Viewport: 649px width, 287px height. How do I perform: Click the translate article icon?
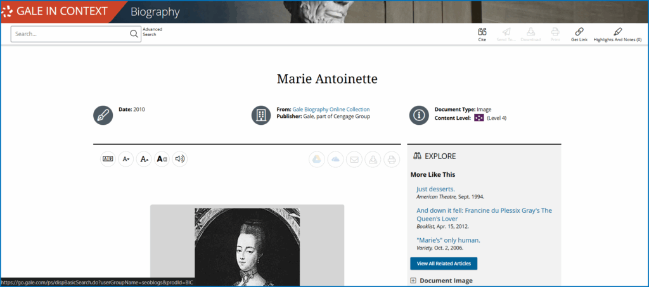click(108, 159)
